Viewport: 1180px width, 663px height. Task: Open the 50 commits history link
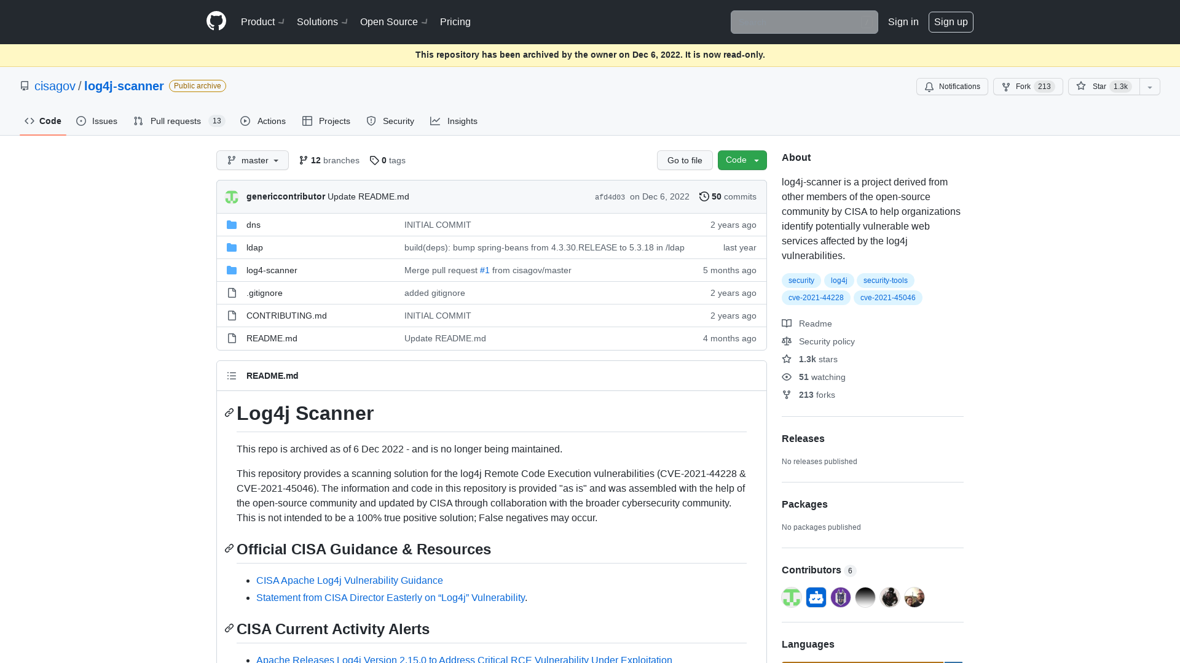(x=728, y=196)
